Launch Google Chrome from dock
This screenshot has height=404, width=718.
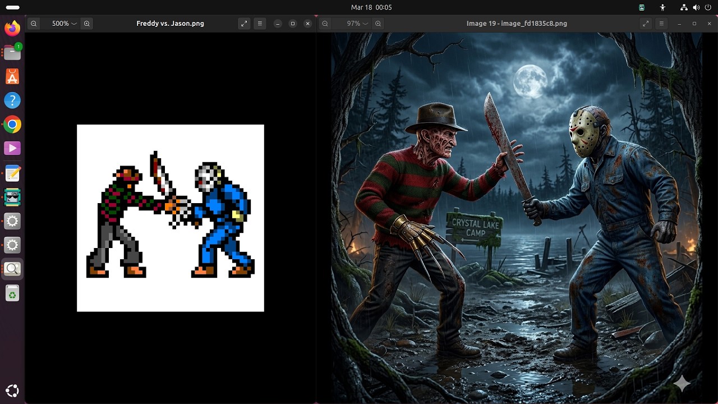pyautogui.click(x=12, y=125)
